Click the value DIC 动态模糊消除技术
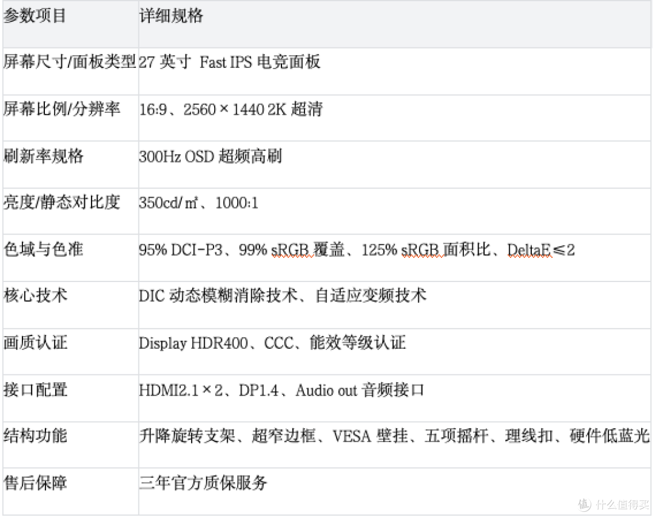This screenshot has height=518, width=655. [x=283, y=296]
